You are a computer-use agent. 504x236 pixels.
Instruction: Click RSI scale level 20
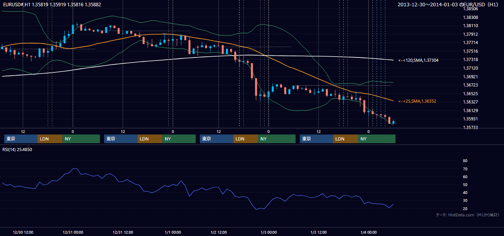(465, 208)
